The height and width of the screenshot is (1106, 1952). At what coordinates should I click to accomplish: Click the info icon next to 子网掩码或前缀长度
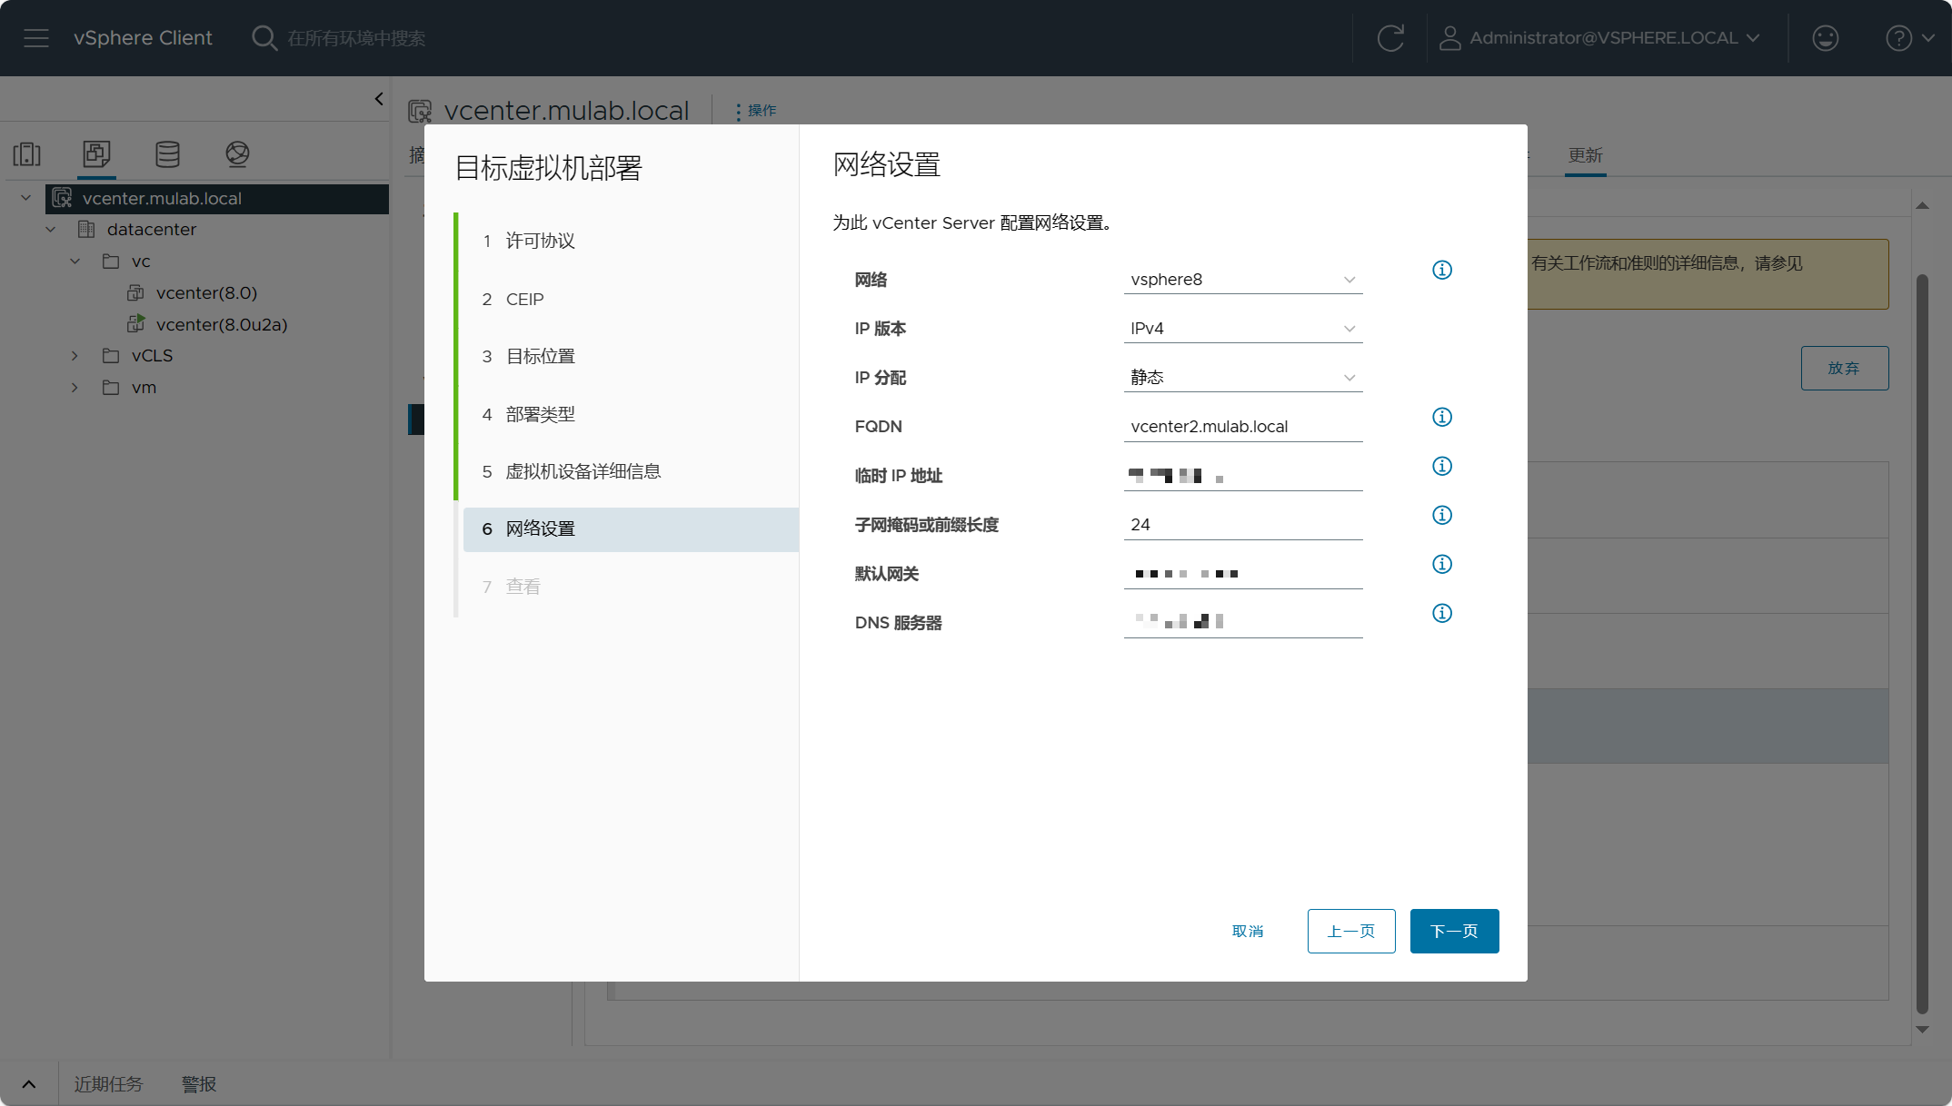[1442, 514]
